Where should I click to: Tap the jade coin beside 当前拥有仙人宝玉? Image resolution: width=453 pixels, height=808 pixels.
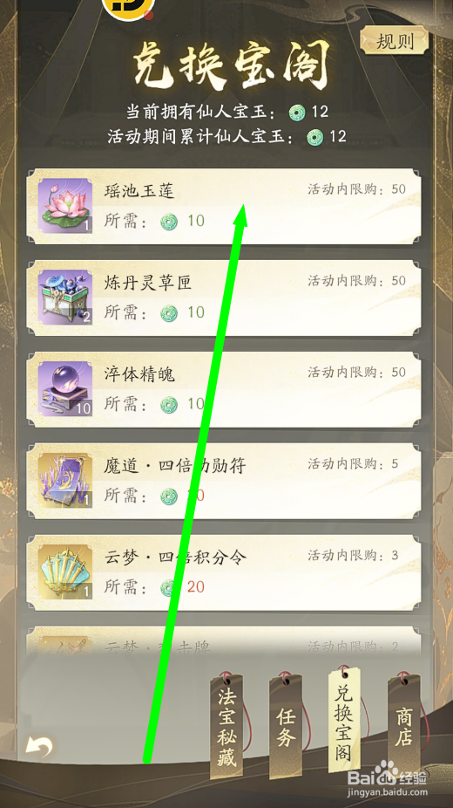point(297,112)
